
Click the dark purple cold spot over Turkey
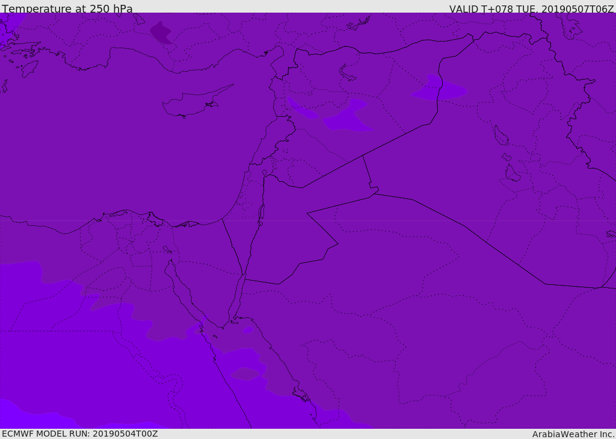[x=161, y=33]
